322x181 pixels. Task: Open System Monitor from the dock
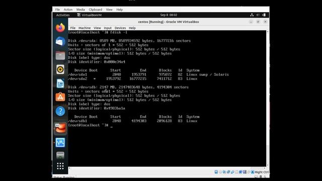pyautogui.click(x=60, y=142)
